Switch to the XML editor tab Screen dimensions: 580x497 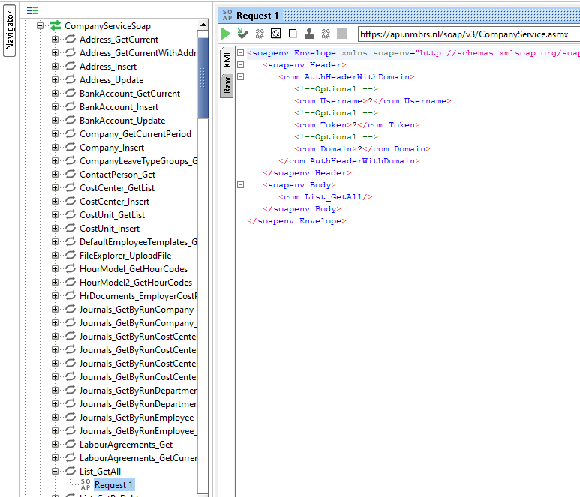(x=227, y=59)
